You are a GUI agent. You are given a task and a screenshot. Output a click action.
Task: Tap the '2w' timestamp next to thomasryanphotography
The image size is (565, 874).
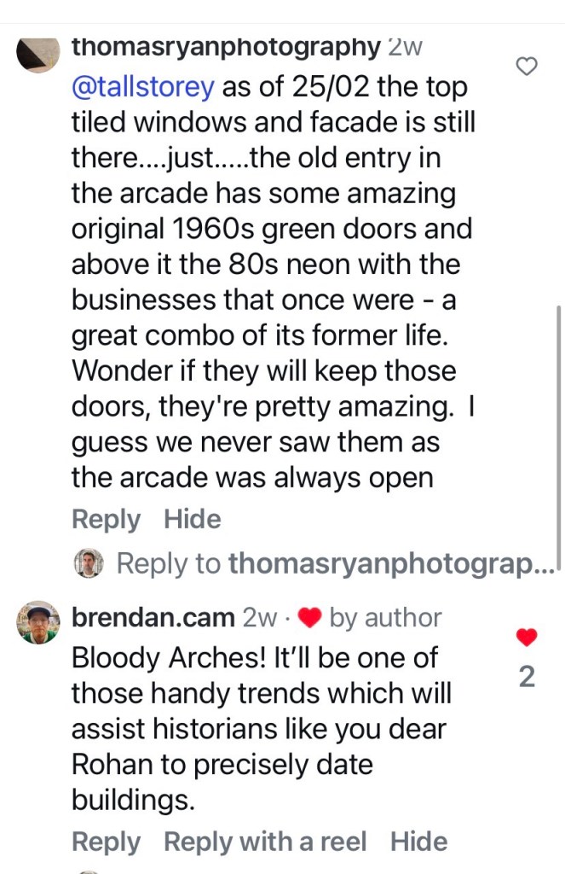[x=405, y=47]
